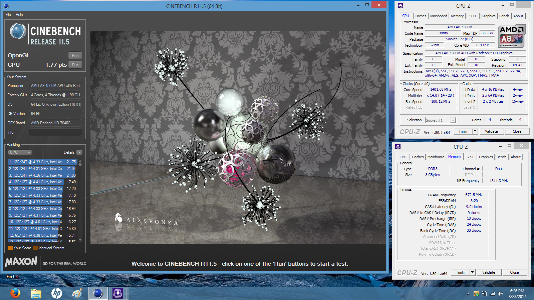Select ranking entry 4 scoring 17.49

[x=42, y=182]
